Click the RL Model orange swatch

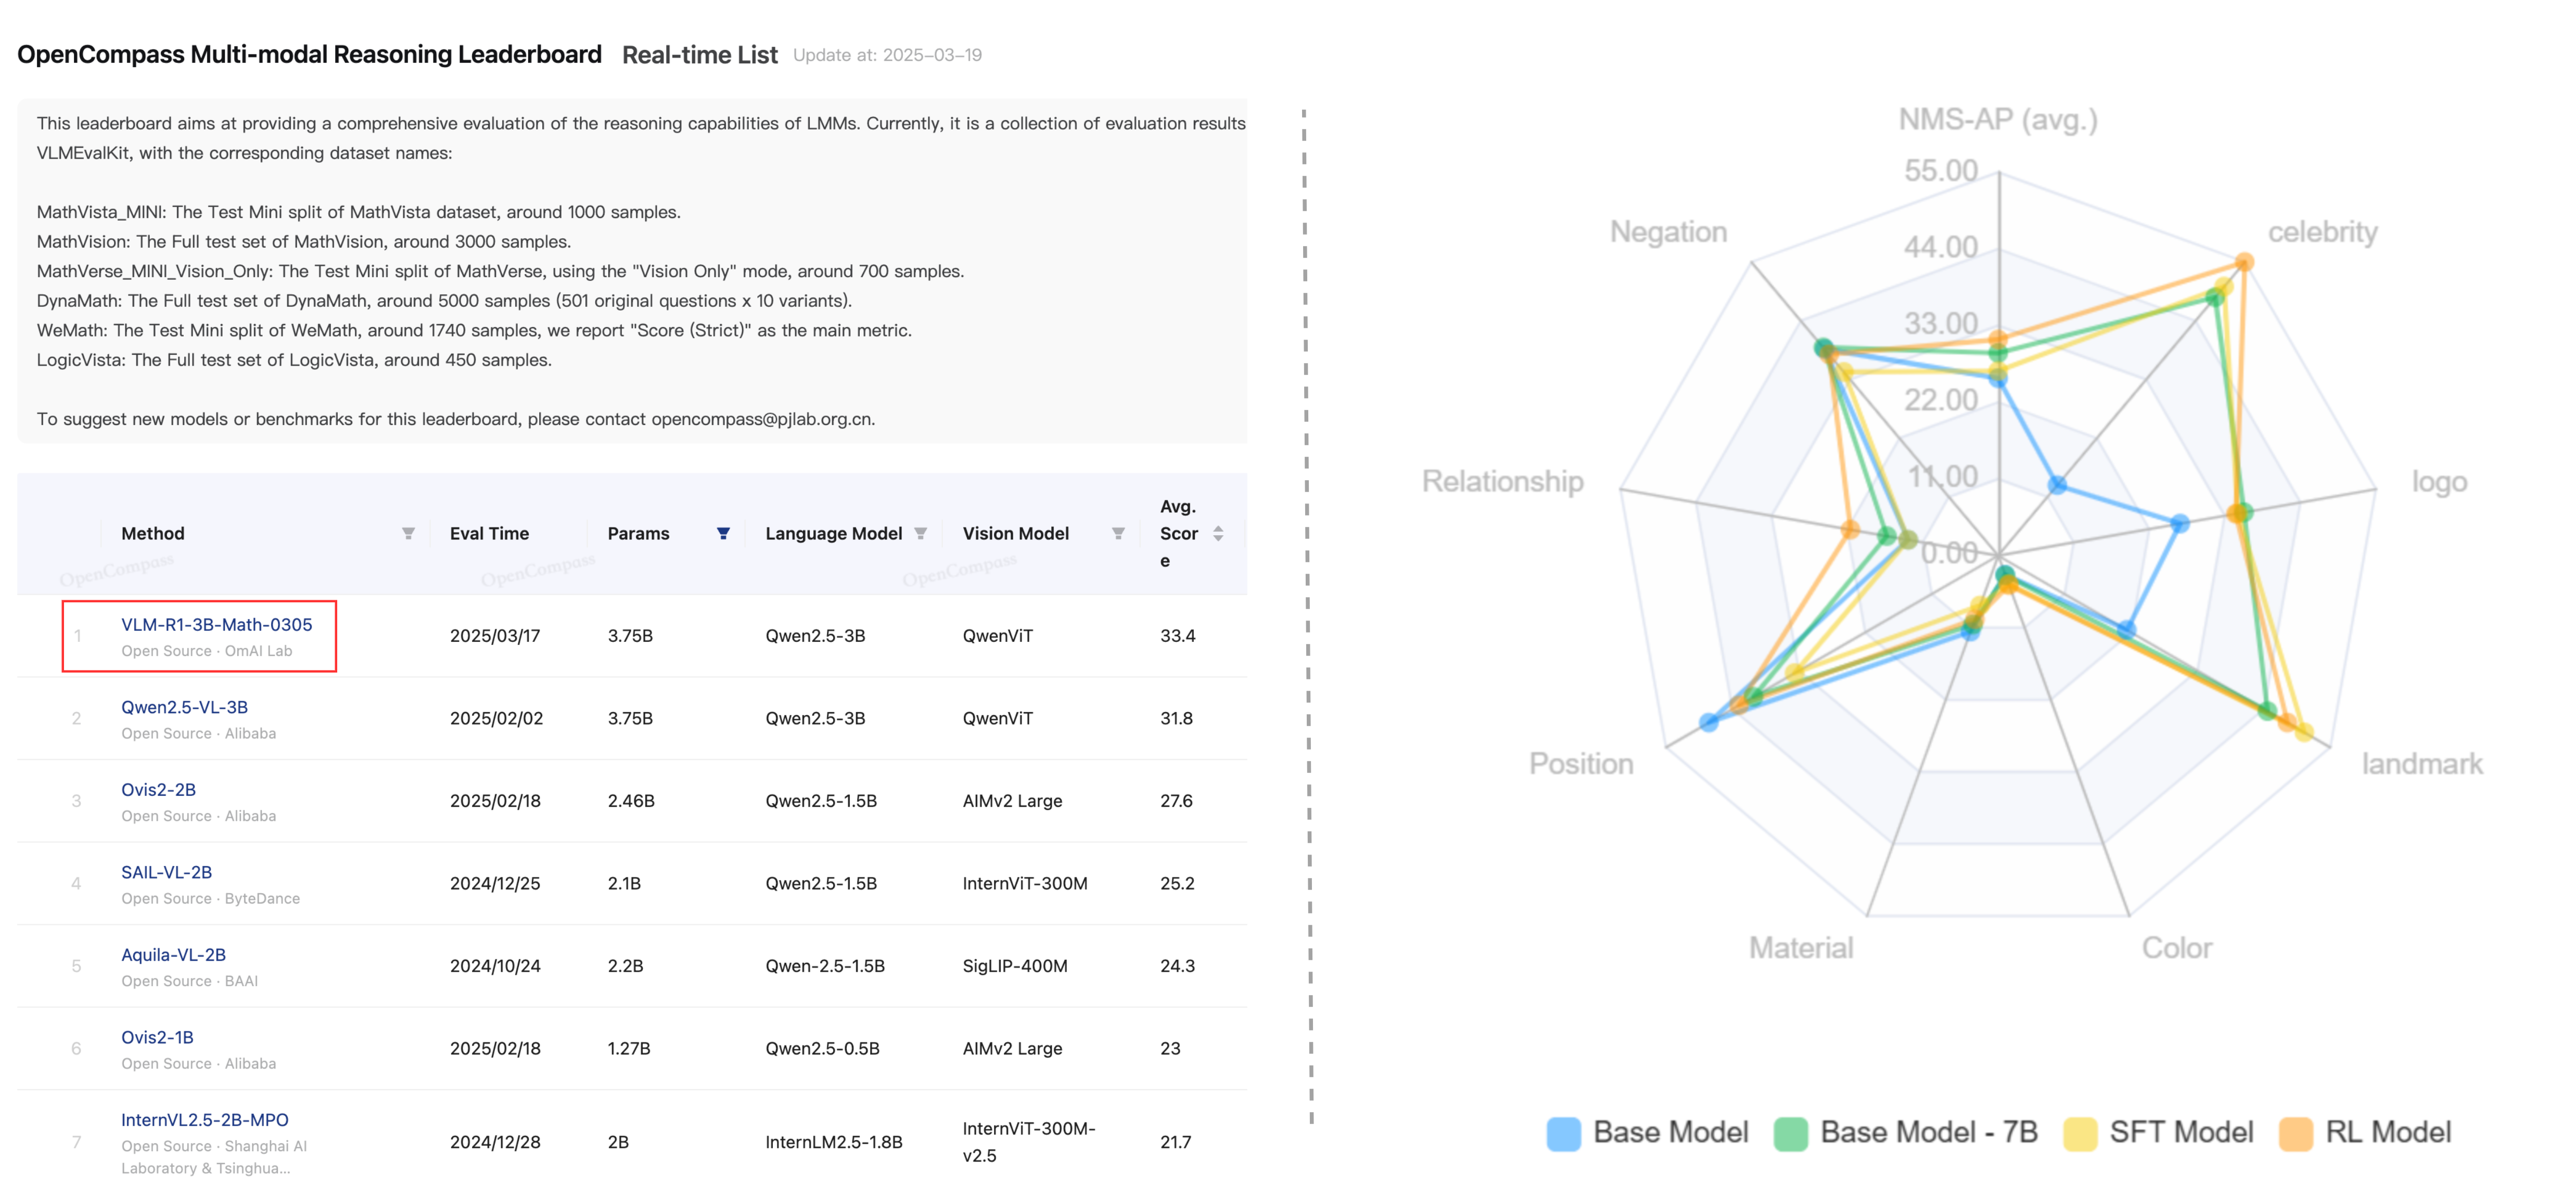click(2296, 1133)
